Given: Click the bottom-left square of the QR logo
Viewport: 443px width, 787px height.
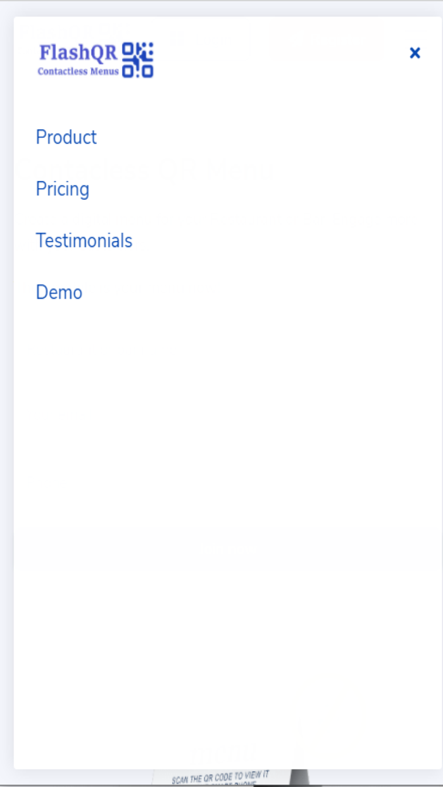Looking at the screenshot, I should click(127, 71).
